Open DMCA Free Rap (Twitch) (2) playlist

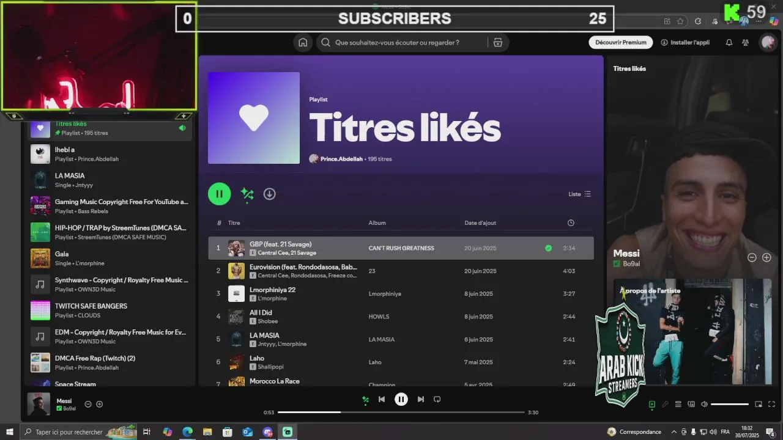click(x=110, y=362)
